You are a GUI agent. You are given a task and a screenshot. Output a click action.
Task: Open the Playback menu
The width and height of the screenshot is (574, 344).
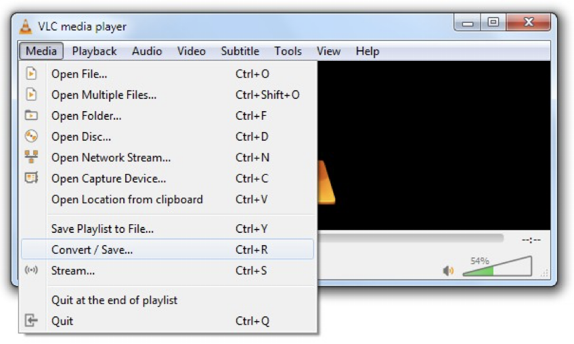pyautogui.click(x=94, y=51)
